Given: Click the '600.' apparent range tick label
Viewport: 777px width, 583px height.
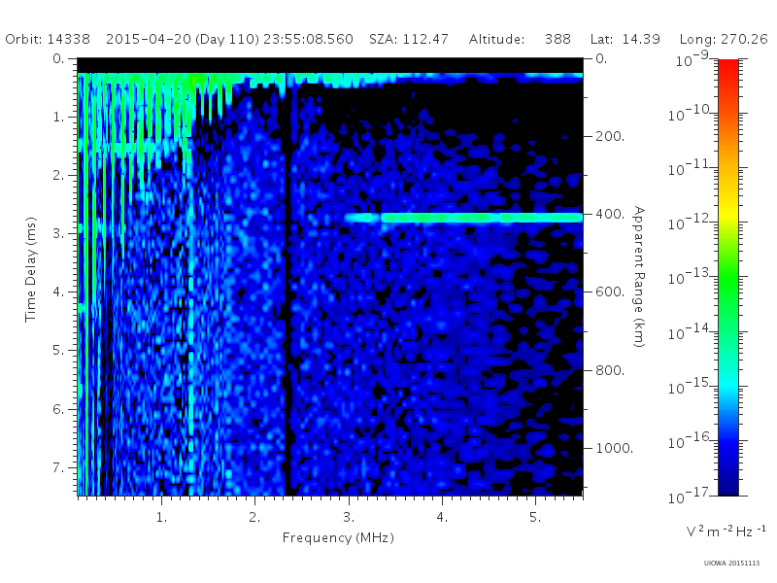Looking at the screenshot, I should (610, 292).
